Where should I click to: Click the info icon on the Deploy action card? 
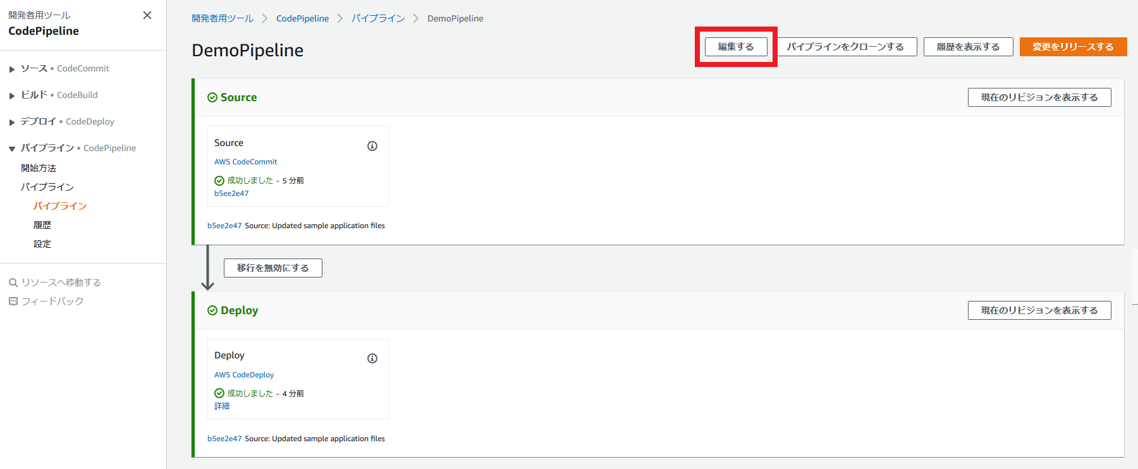tap(372, 358)
